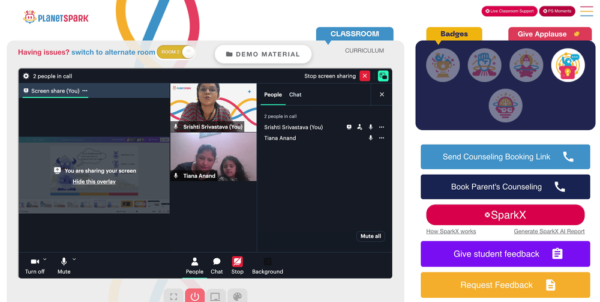Click the color palette icon
The image size is (600, 302).
pos(237,297)
